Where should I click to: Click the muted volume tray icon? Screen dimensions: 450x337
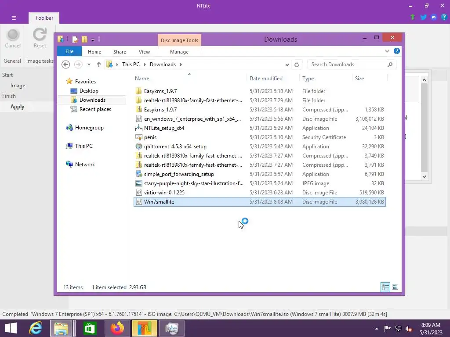(409, 329)
